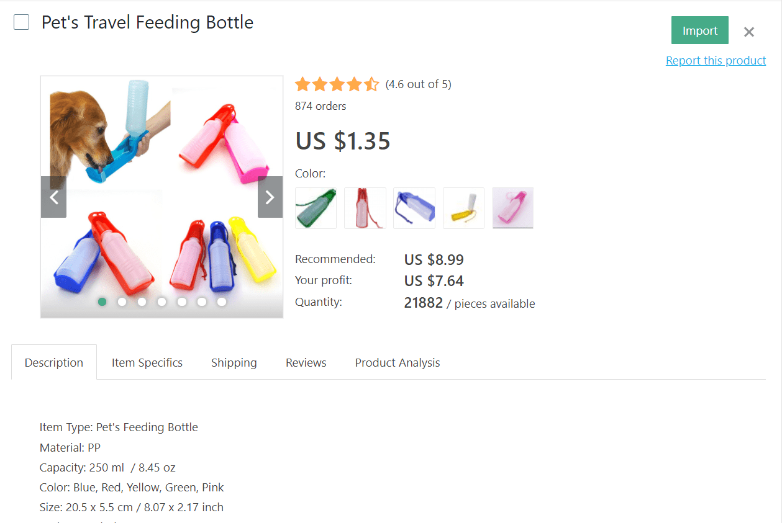
Task: Select the yellow color variant
Action: pyautogui.click(x=463, y=208)
